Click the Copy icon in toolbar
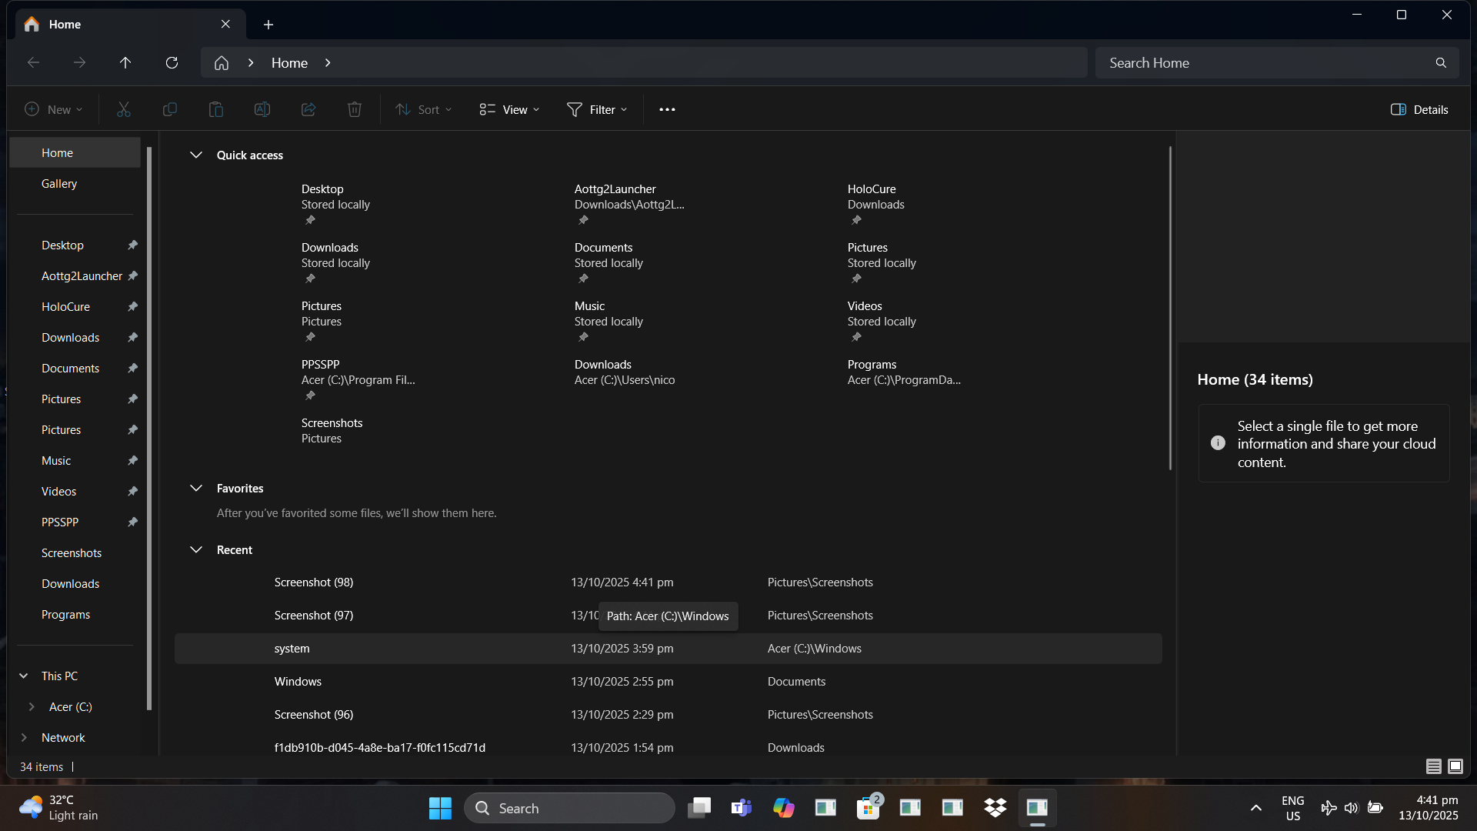This screenshot has width=1477, height=831. coord(170,109)
